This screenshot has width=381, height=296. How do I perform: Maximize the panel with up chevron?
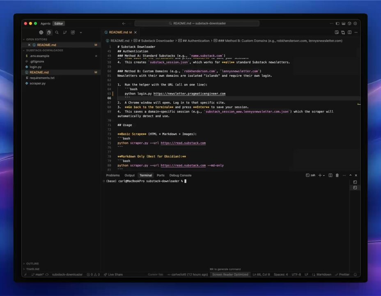[350, 176]
